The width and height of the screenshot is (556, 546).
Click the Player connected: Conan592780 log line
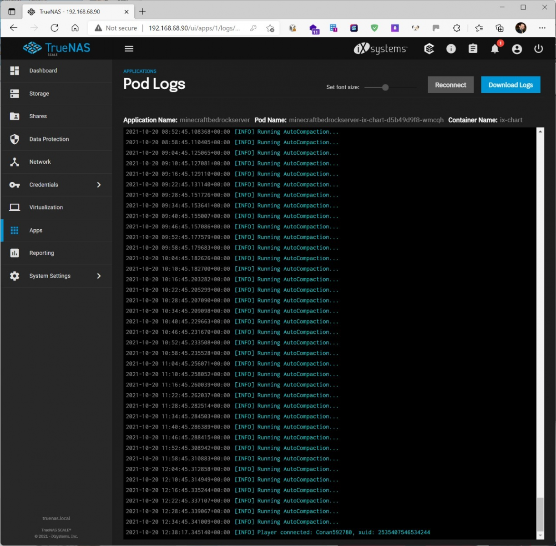point(278,532)
